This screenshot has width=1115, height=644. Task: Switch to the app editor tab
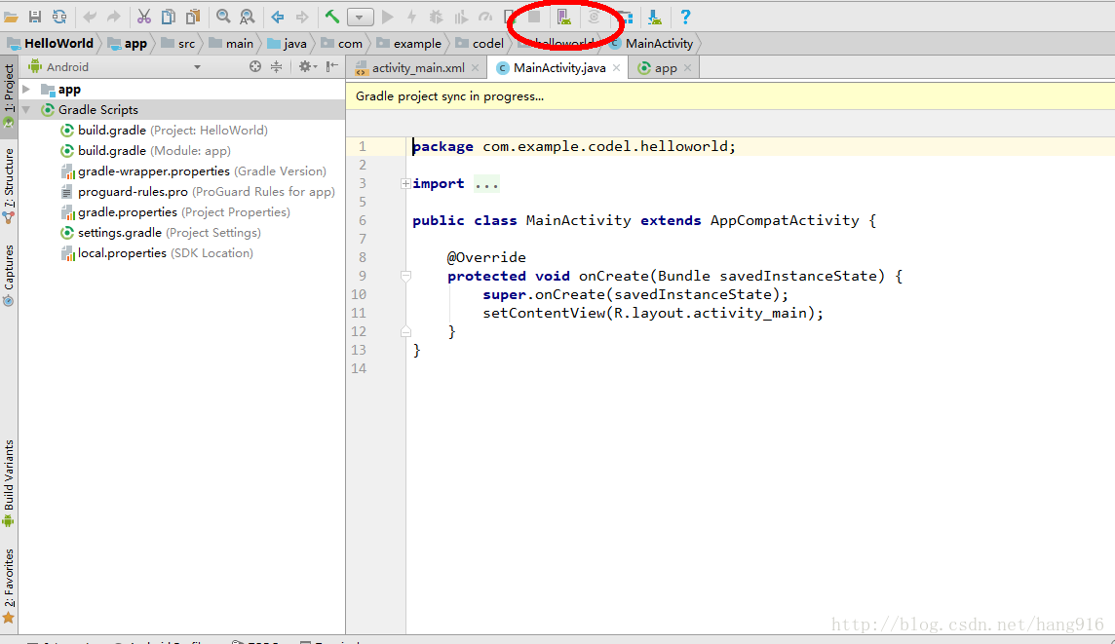pyautogui.click(x=666, y=67)
